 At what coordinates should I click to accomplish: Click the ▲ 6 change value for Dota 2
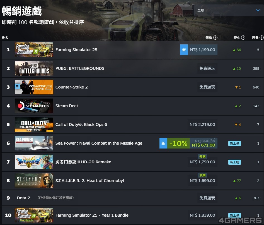238,198
